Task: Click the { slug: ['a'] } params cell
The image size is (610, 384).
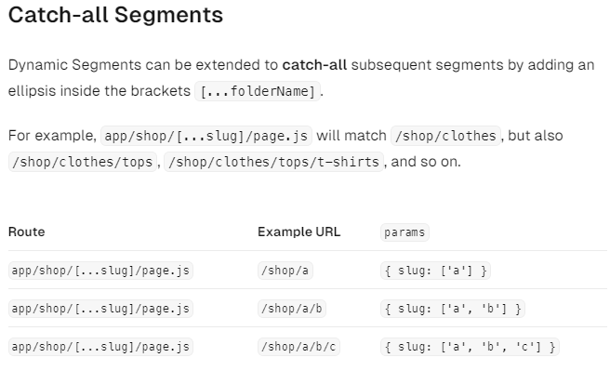Action: (435, 271)
